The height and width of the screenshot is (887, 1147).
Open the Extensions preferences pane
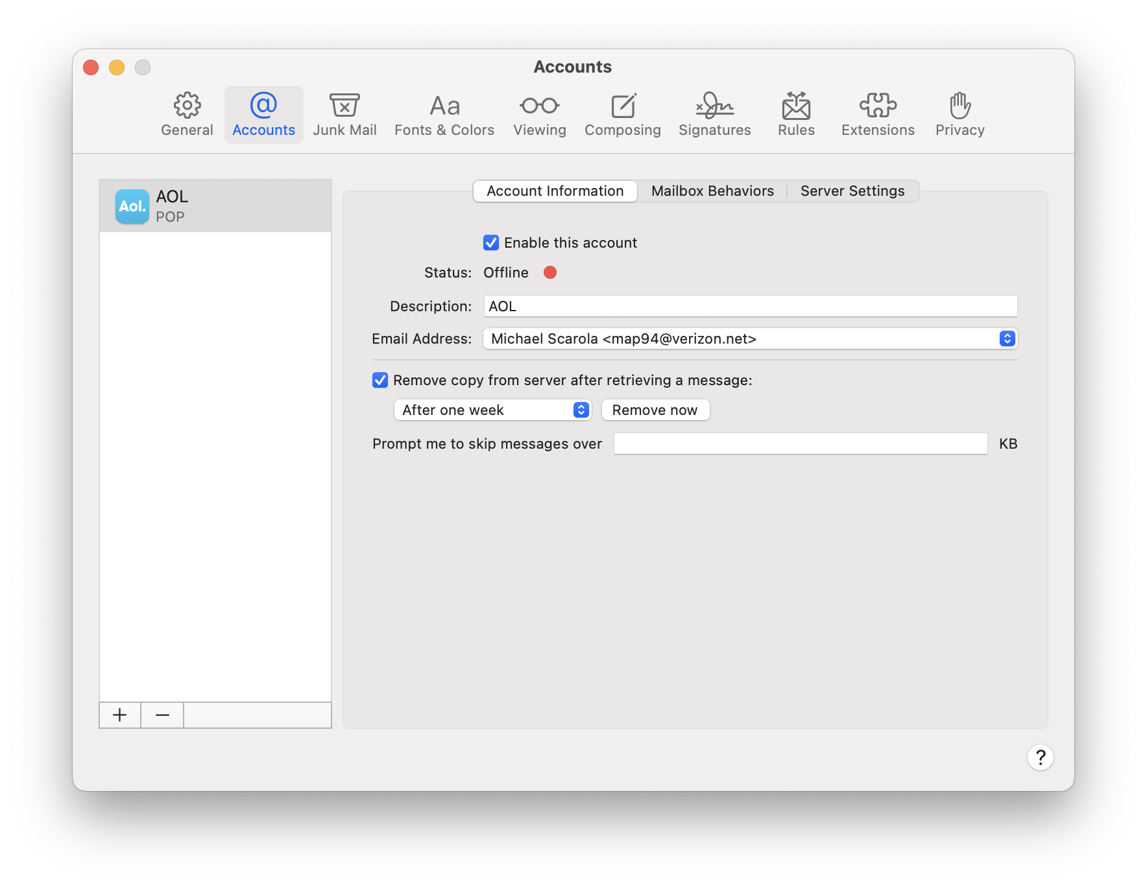click(878, 115)
